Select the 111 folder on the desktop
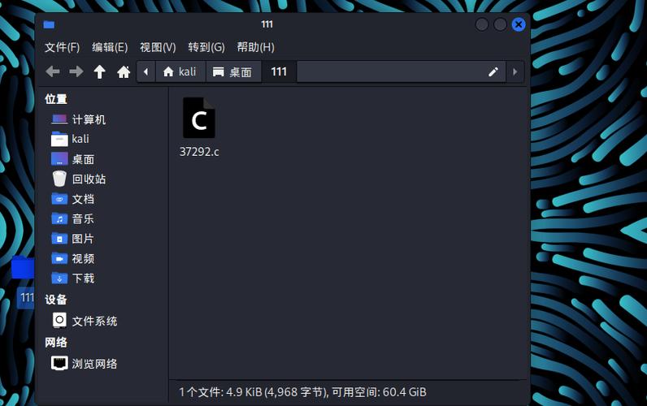This screenshot has height=406, width=647. click(x=24, y=283)
